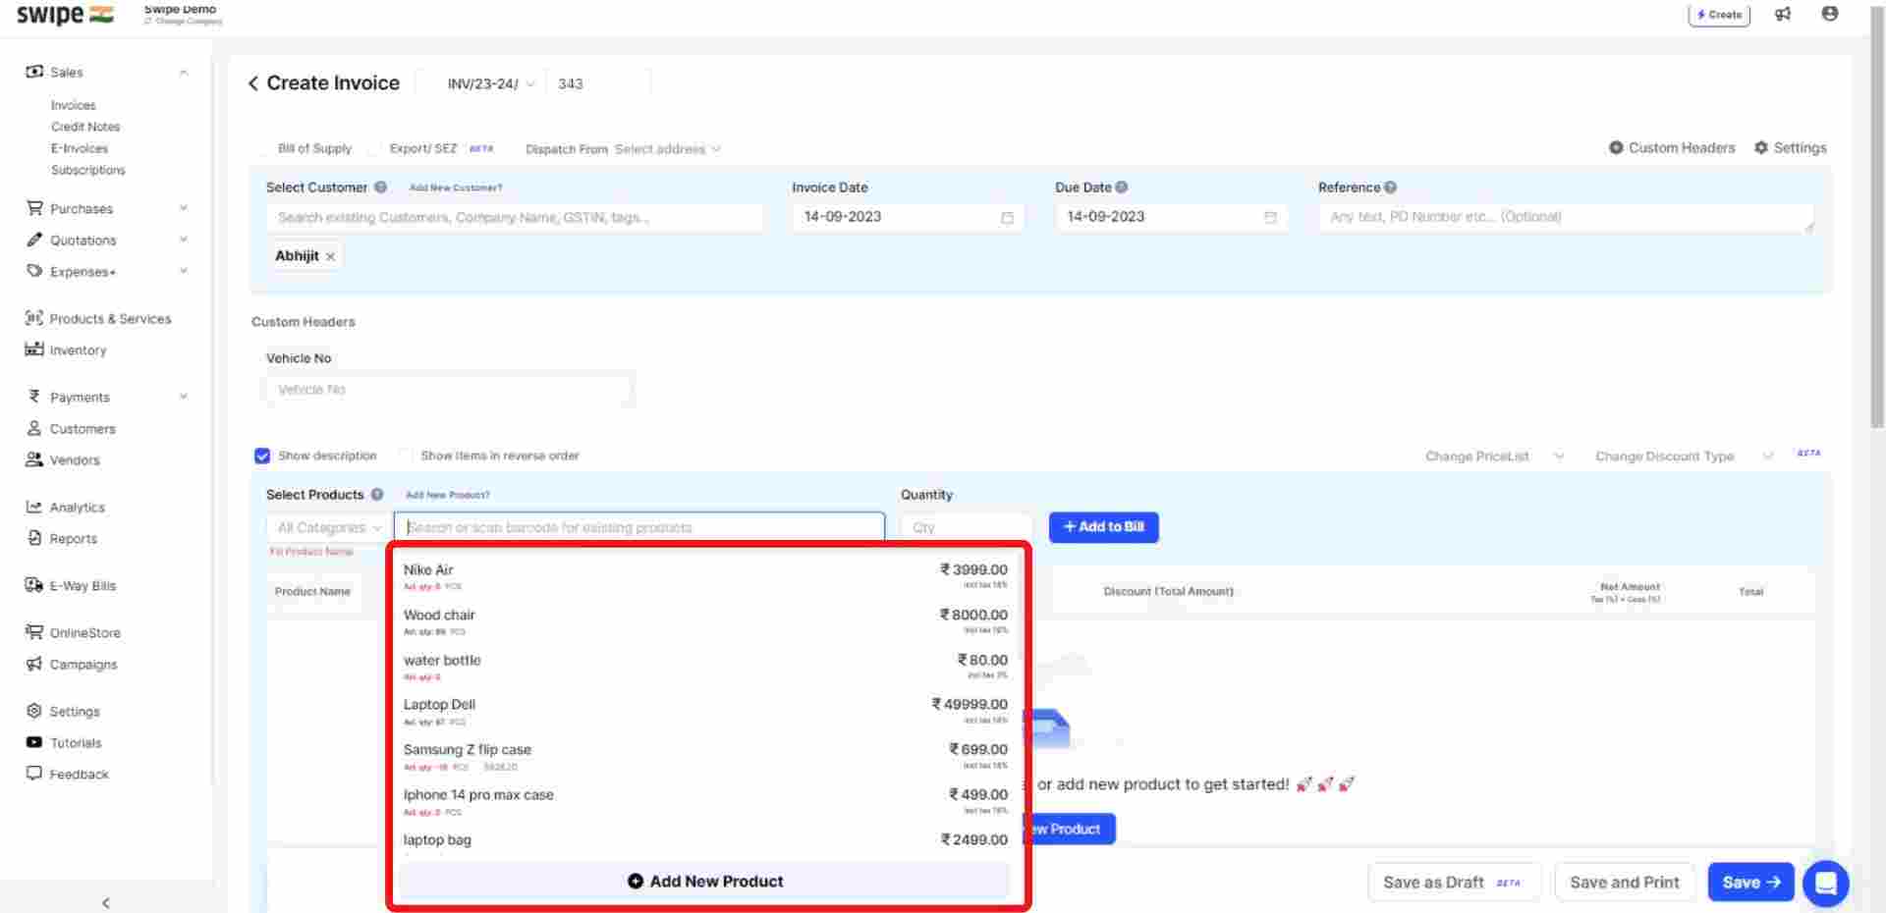Image resolution: width=1886 pixels, height=913 pixels.
Task: Expand the Payments menu section
Action: [184, 397]
